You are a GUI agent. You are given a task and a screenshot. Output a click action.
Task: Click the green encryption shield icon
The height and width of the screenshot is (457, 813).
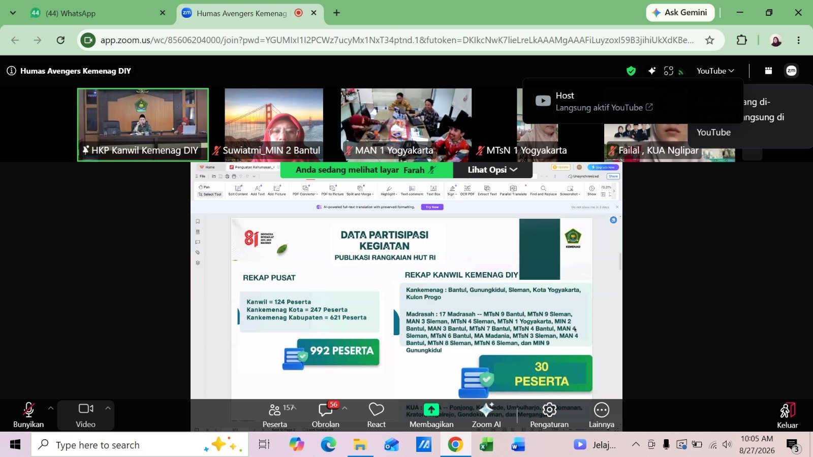point(631,71)
